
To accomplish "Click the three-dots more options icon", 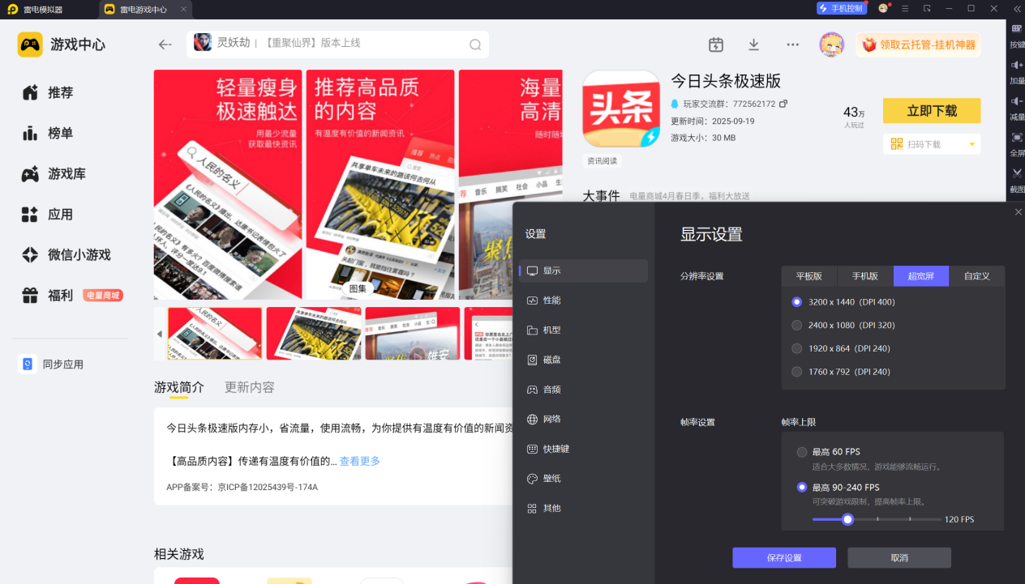I will click(x=792, y=45).
